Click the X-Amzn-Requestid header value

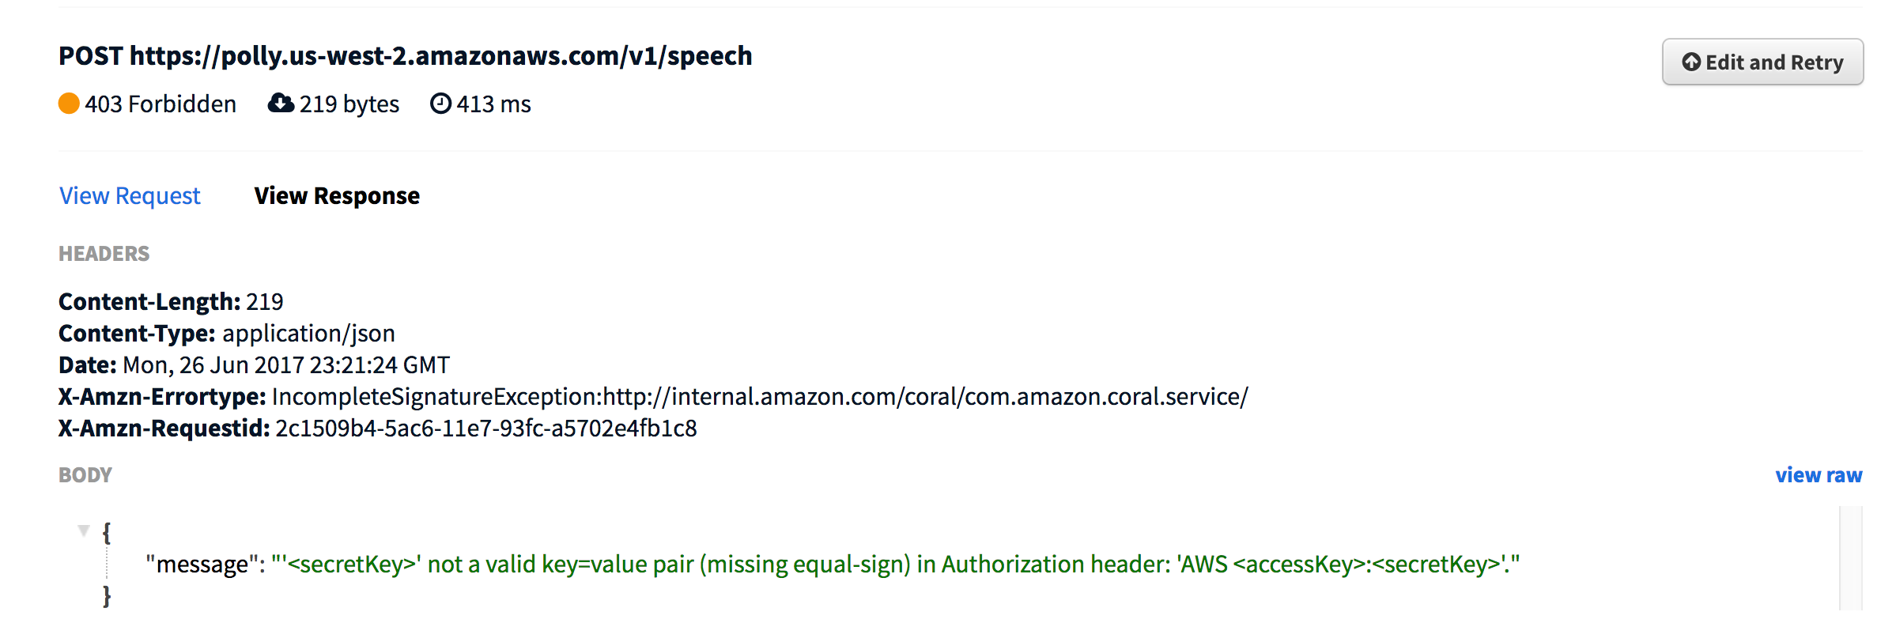click(486, 428)
